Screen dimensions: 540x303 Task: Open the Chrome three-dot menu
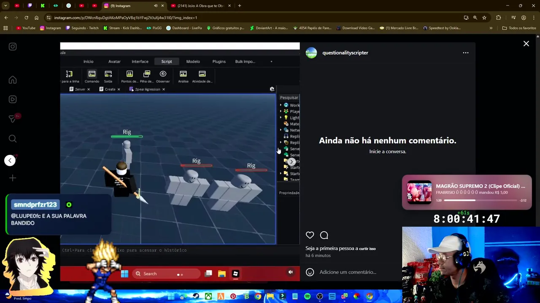534,18
